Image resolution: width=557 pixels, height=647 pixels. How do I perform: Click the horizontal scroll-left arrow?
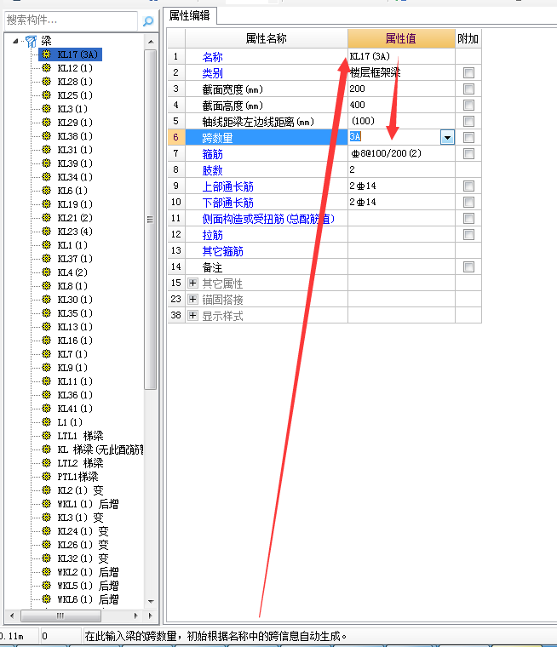[x=12, y=616]
